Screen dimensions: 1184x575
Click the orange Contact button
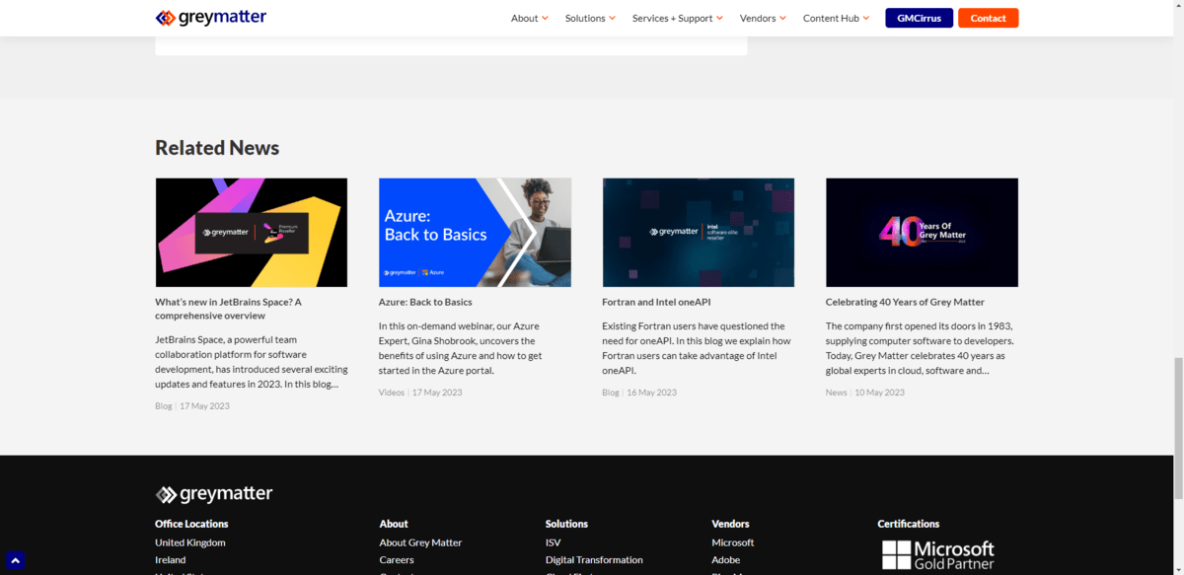point(988,18)
